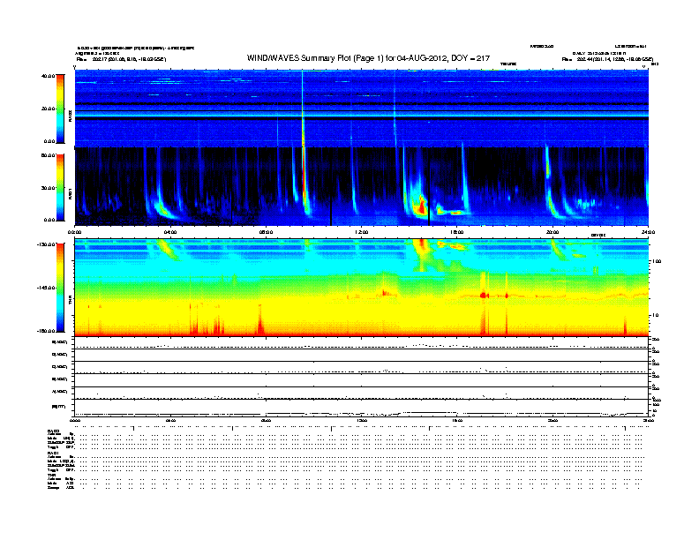The image size is (699, 540).
Task: Click the TNR status table heading at bottom left
Action: tap(51, 475)
